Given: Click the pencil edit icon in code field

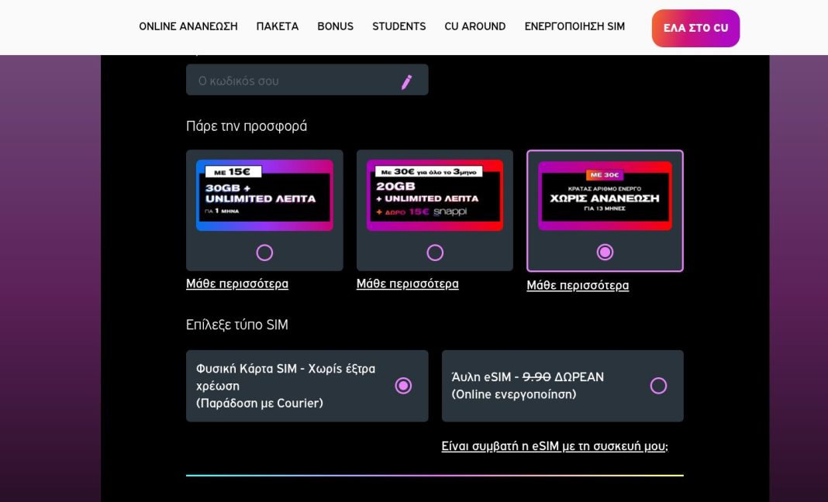Looking at the screenshot, I should (x=406, y=82).
